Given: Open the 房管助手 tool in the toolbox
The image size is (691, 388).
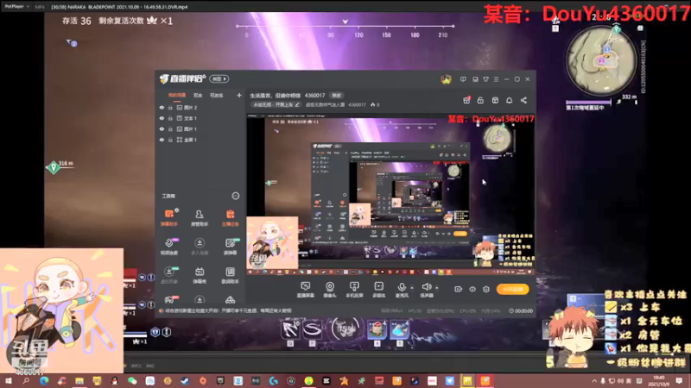Looking at the screenshot, I should (200, 217).
